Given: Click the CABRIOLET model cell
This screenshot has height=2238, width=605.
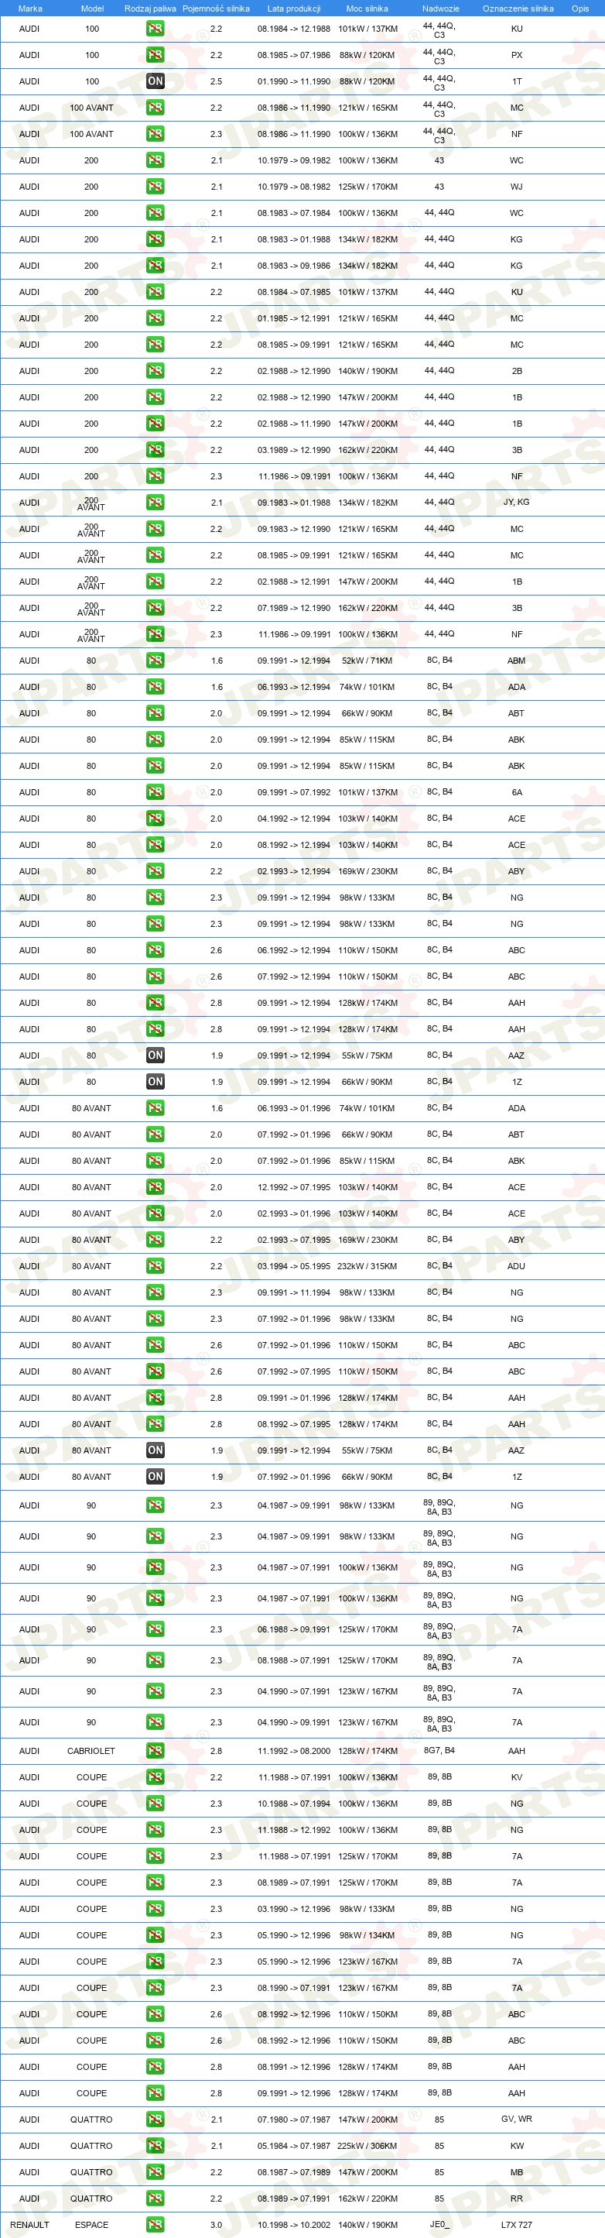Looking at the screenshot, I should point(91,1751).
